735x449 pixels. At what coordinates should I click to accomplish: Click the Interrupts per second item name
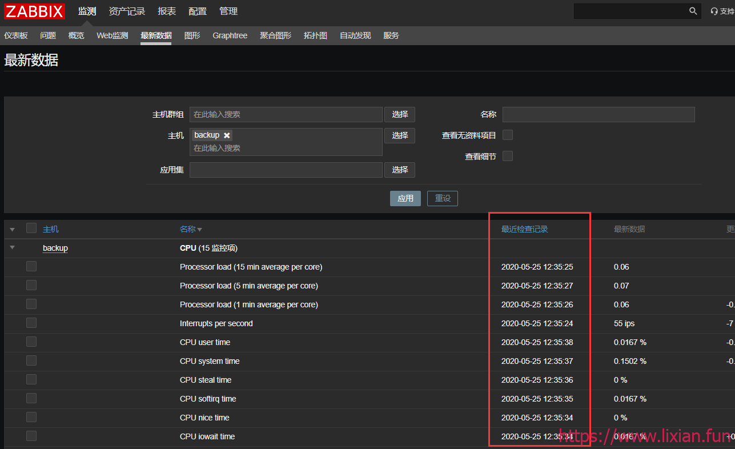coord(216,323)
